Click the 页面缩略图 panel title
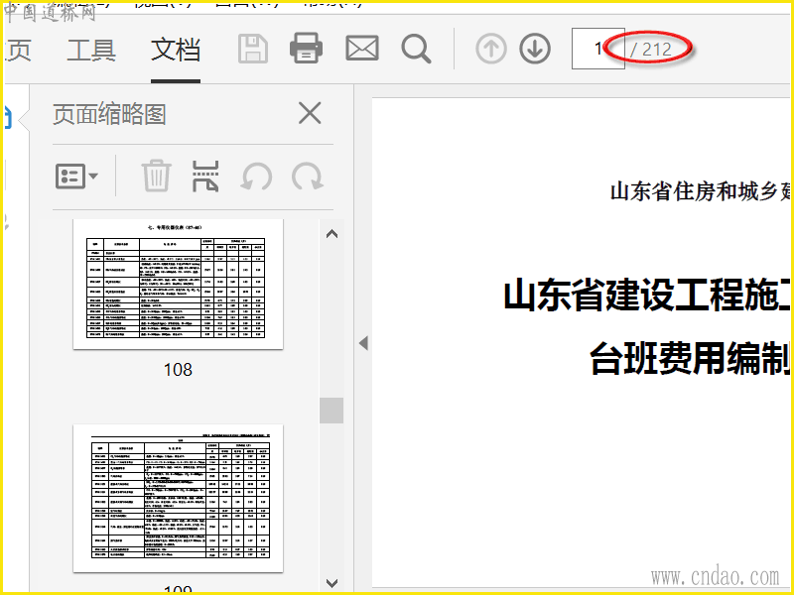The width and height of the screenshot is (794, 595). [109, 113]
